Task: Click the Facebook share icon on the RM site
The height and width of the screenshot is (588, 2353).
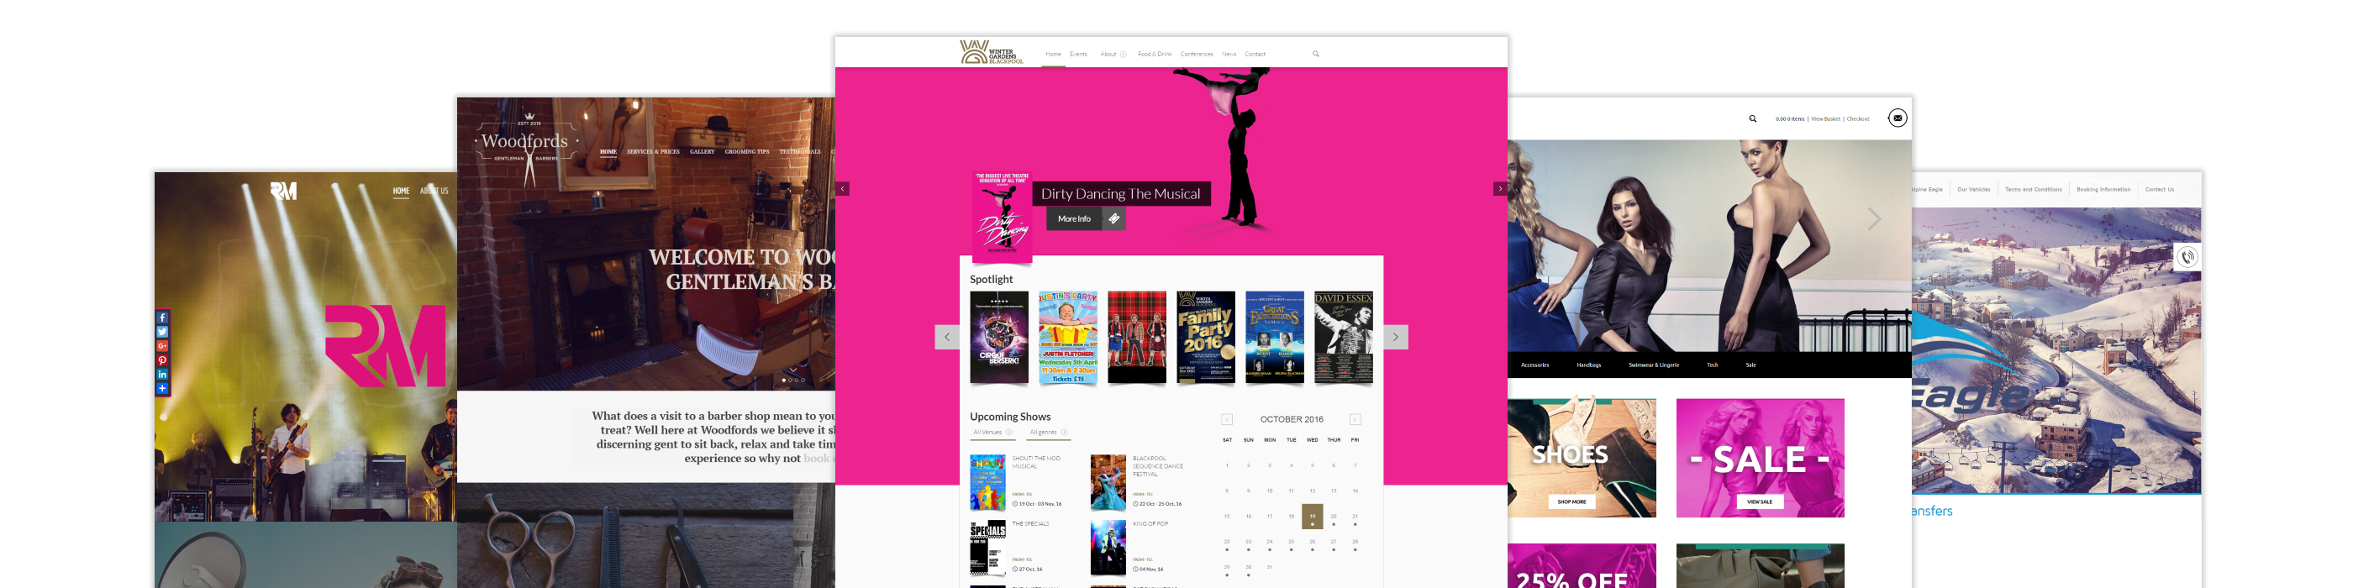Action: click(162, 318)
